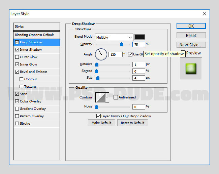Viewport: 219px width, 174px height.
Task: Toggle the Color Overlay checkbox
Action: tap(17, 101)
